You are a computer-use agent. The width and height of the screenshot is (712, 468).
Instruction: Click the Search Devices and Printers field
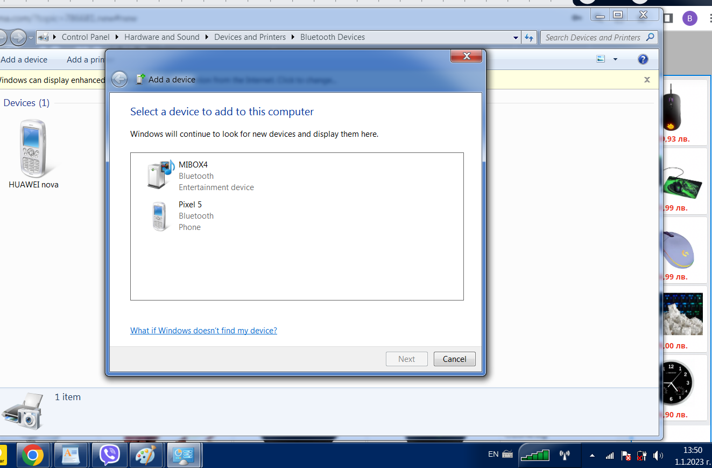[593, 38]
